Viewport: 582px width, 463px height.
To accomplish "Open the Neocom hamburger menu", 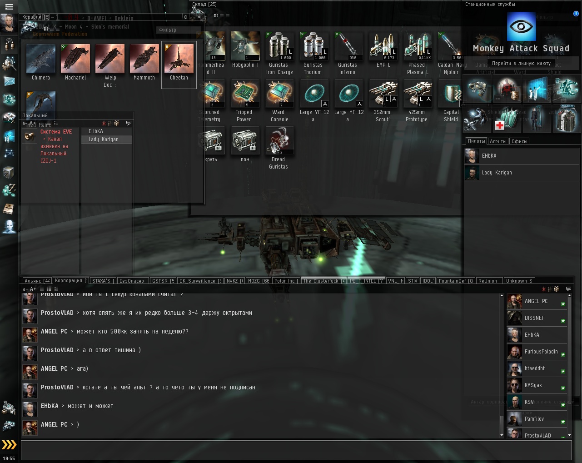I will coord(9,6).
